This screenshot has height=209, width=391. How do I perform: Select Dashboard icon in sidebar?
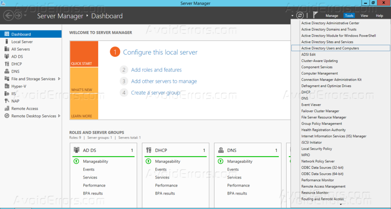(7, 34)
